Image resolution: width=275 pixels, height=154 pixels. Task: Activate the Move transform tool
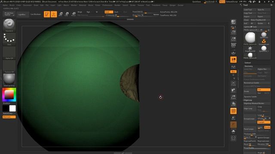point(61,14)
